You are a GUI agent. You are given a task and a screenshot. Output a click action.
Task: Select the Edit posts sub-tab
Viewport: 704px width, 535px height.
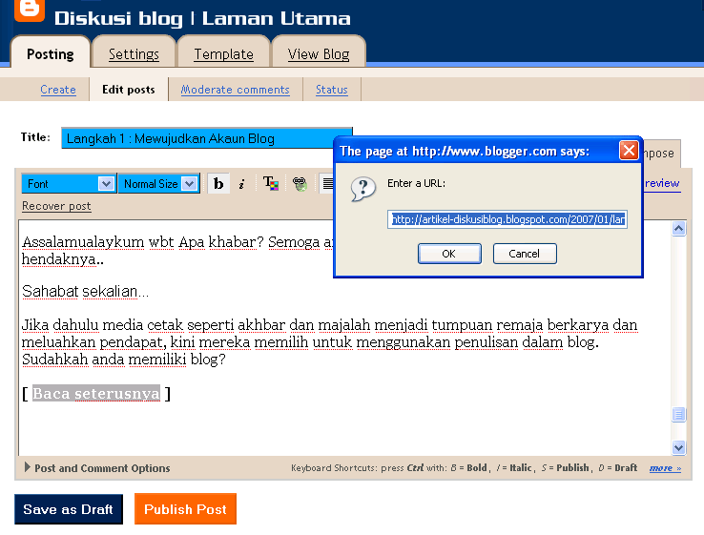[129, 90]
